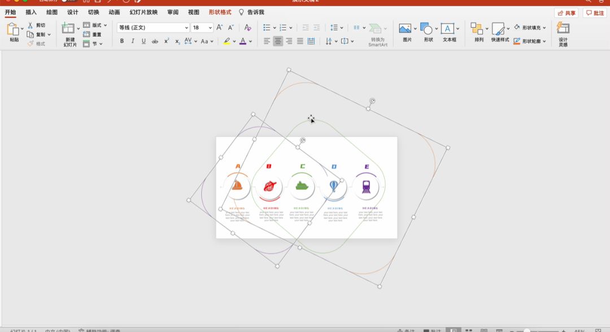610x332 pixels.
Task: Switch to the Transitions (切换) tab
Action: [x=93, y=12]
